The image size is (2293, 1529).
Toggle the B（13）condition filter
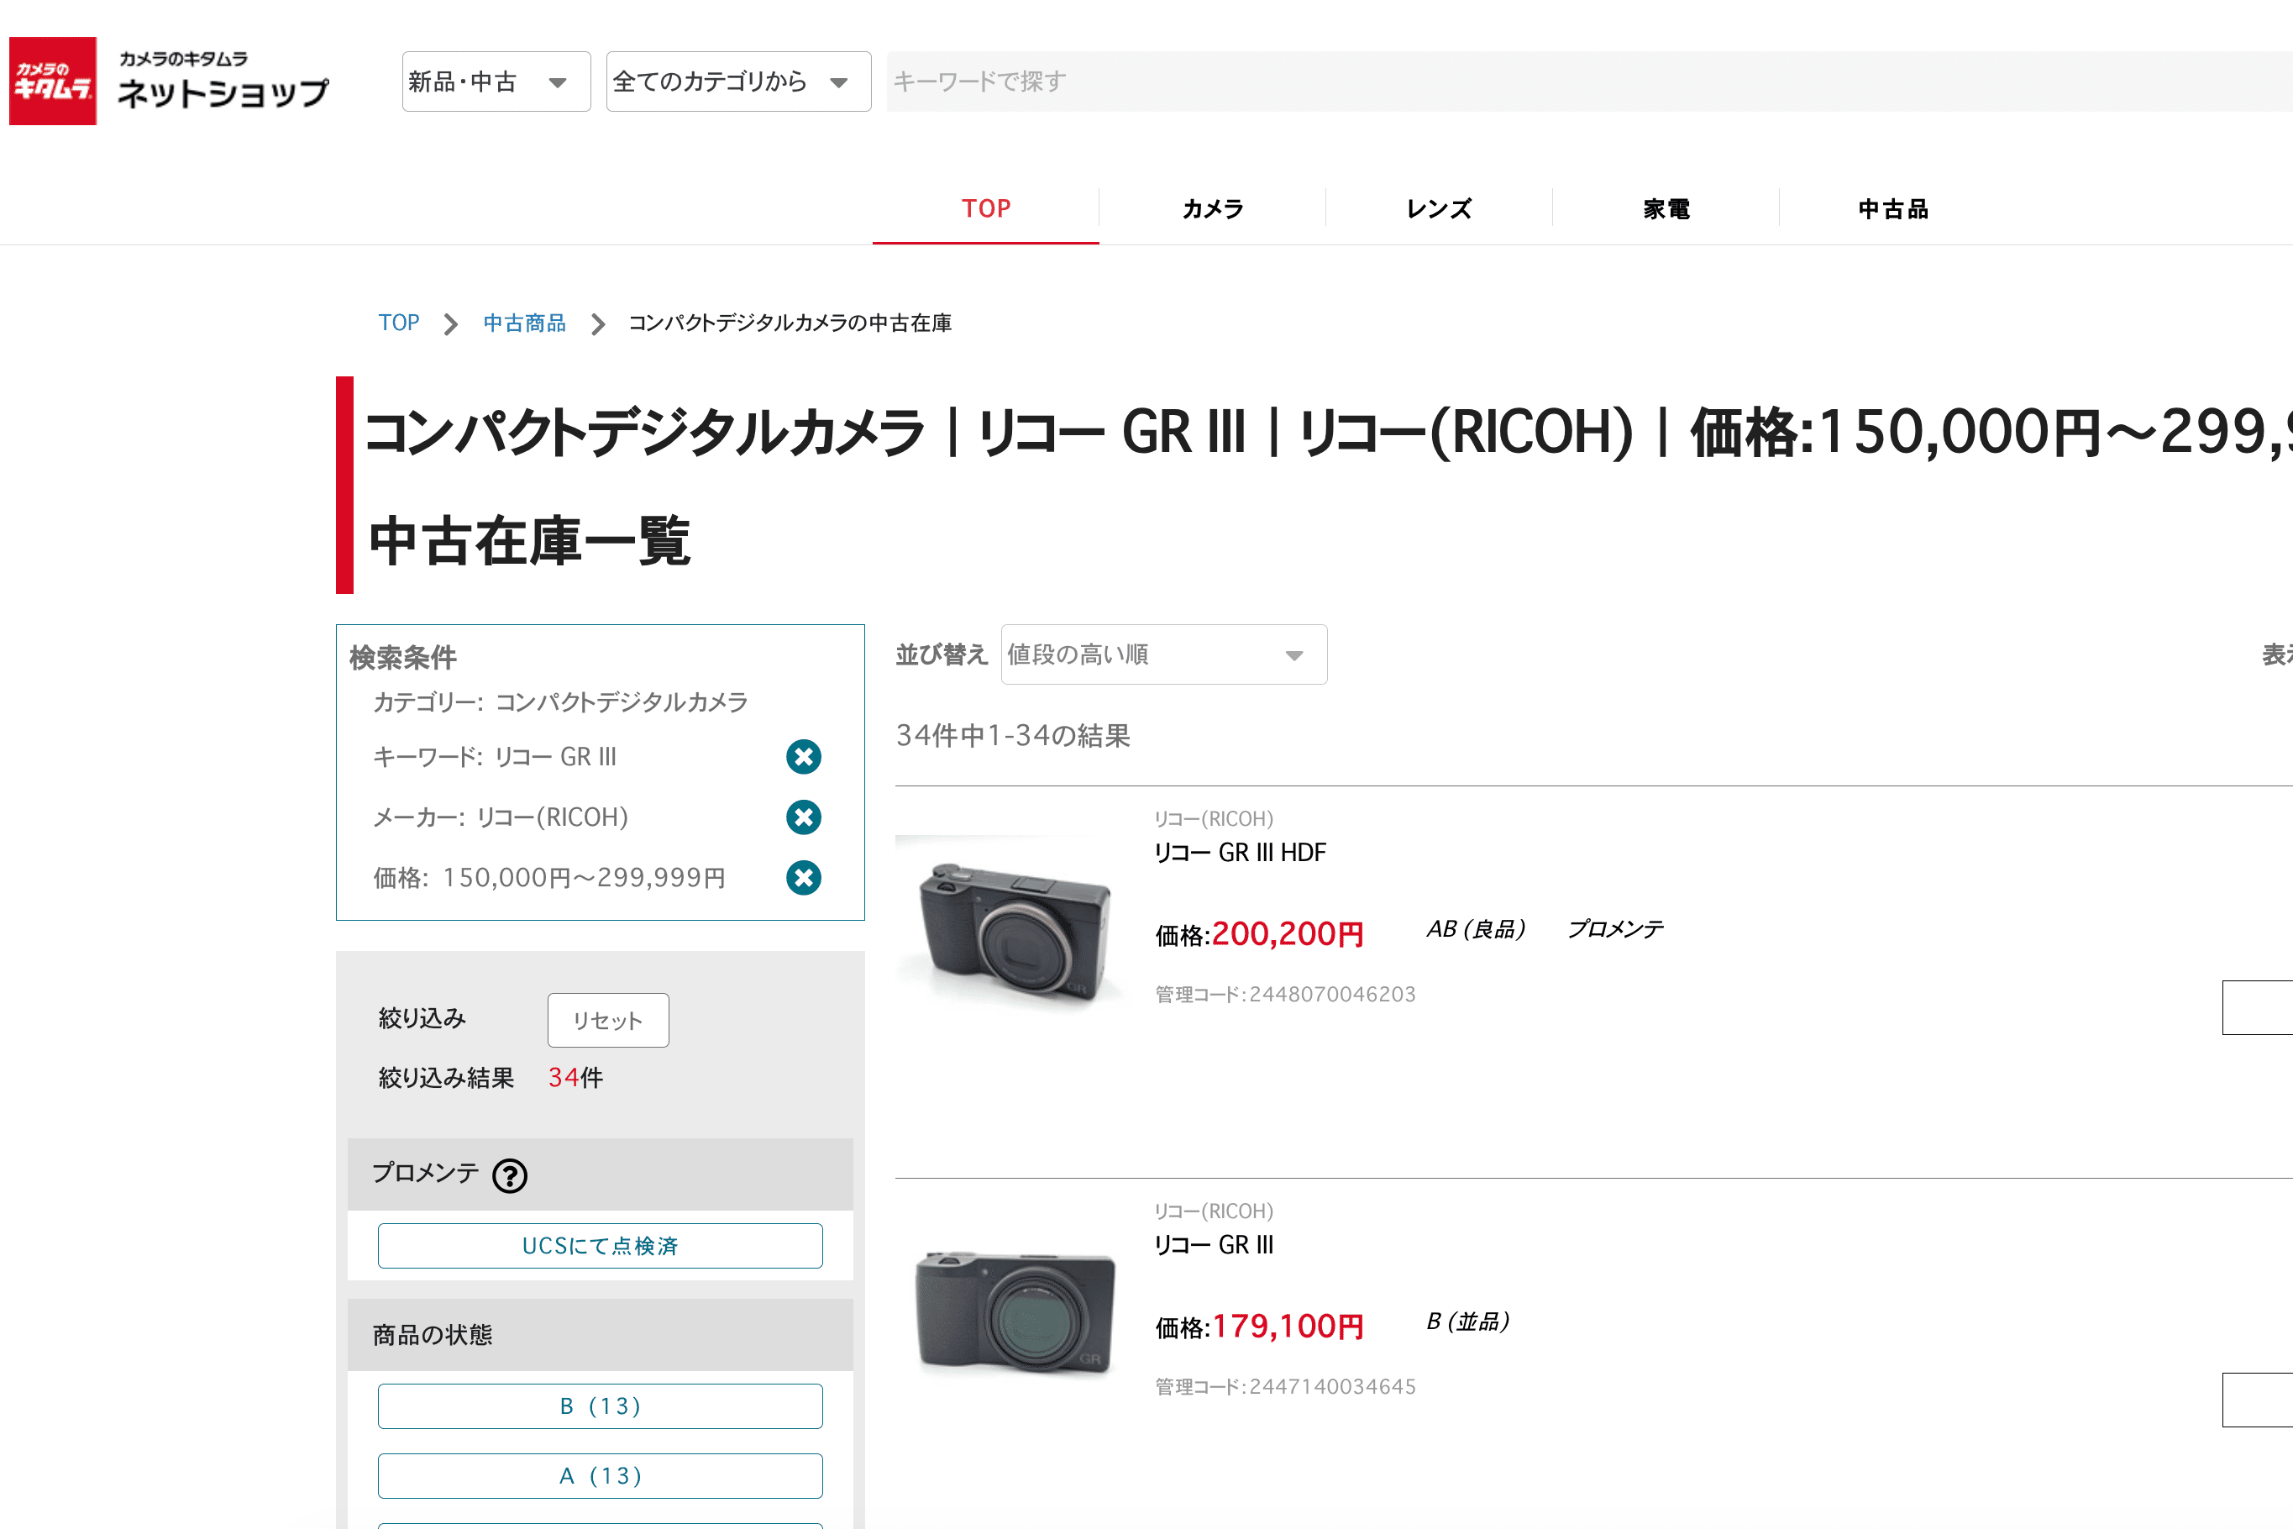600,1406
